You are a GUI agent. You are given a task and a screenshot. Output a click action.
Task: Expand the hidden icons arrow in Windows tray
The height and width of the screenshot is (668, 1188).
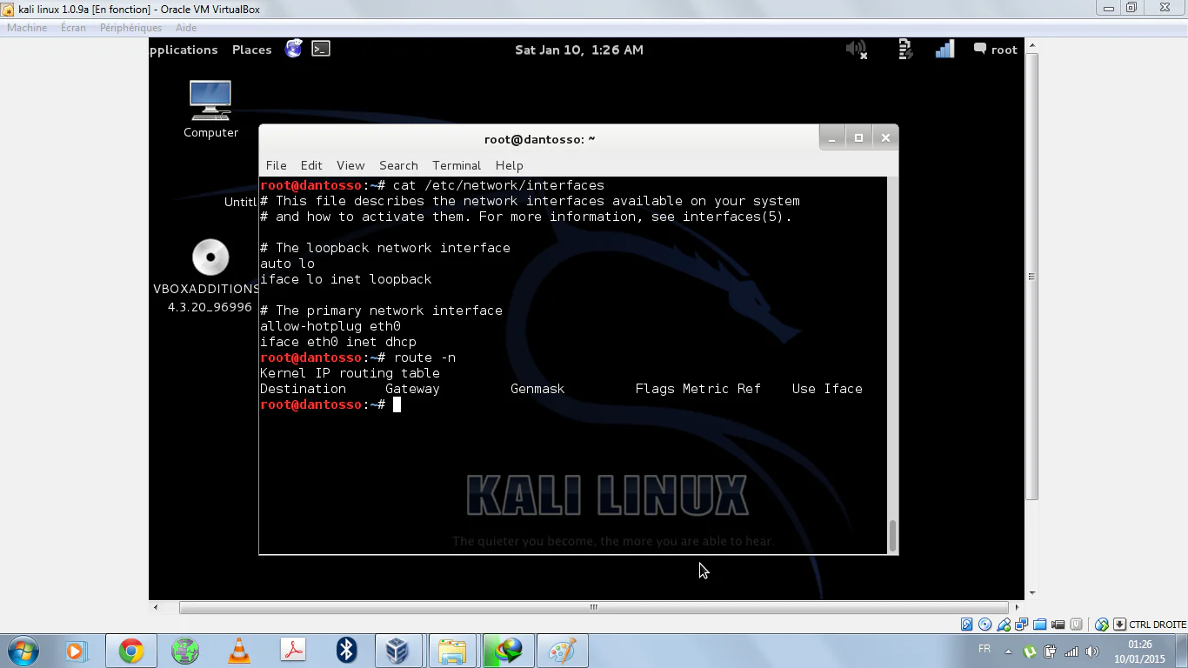coord(1009,650)
